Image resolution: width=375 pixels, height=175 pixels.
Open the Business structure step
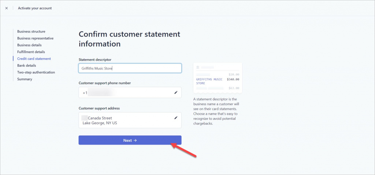[x=31, y=31]
